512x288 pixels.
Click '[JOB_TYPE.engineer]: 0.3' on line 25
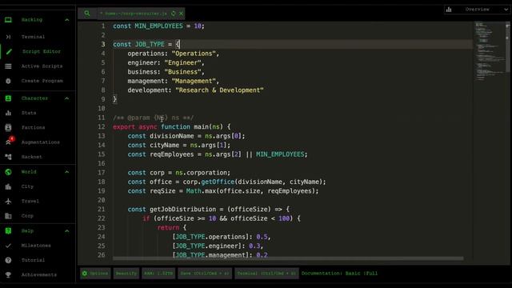218,246
